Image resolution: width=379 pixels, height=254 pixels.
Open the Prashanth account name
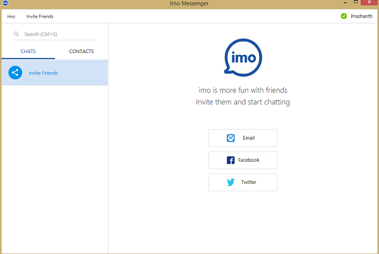(362, 16)
